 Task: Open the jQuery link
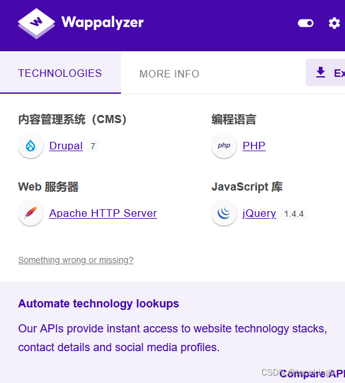pyautogui.click(x=259, y=213)
